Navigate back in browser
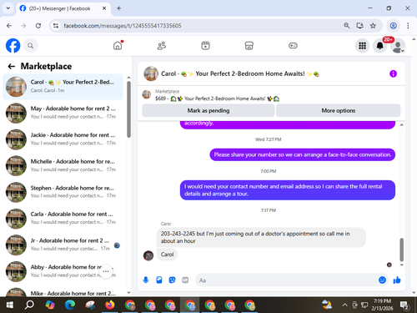Image resolution: width=417 pixels, height=313 pixels. pos(9,26)
